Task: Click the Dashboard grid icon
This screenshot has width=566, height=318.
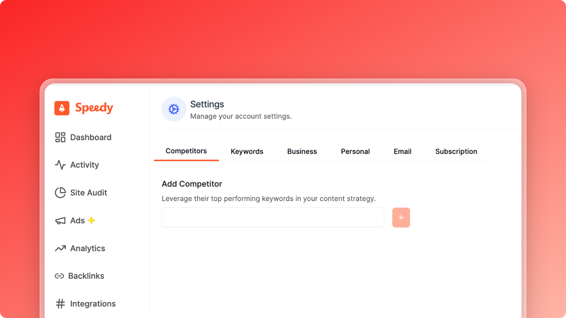Action: [x=60, y=137]
